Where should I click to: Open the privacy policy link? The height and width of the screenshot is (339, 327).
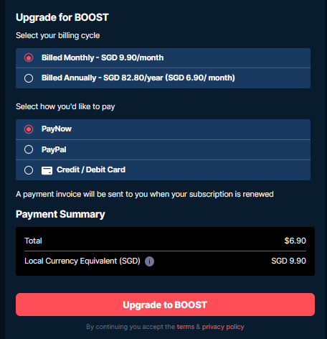(x=223, y=327)
